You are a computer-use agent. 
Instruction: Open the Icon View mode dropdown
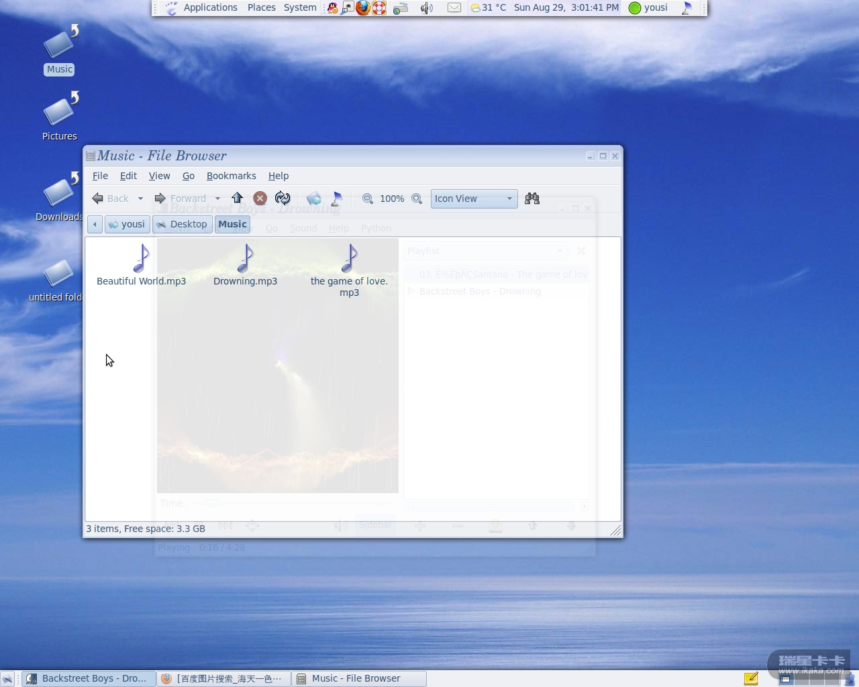click(x=474, y=199)
